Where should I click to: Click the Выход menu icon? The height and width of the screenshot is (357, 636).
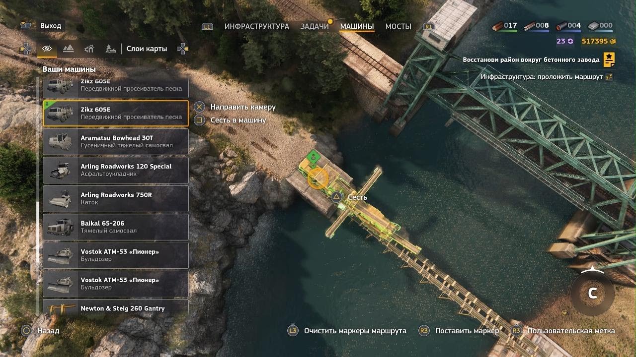point(26,25)
